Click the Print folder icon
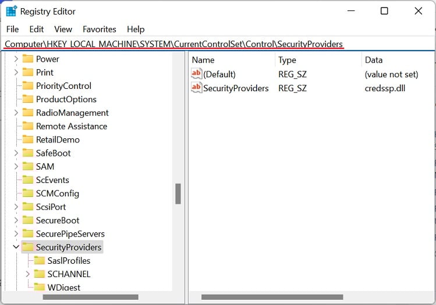 pyautogui.click(x=27, y=72)
